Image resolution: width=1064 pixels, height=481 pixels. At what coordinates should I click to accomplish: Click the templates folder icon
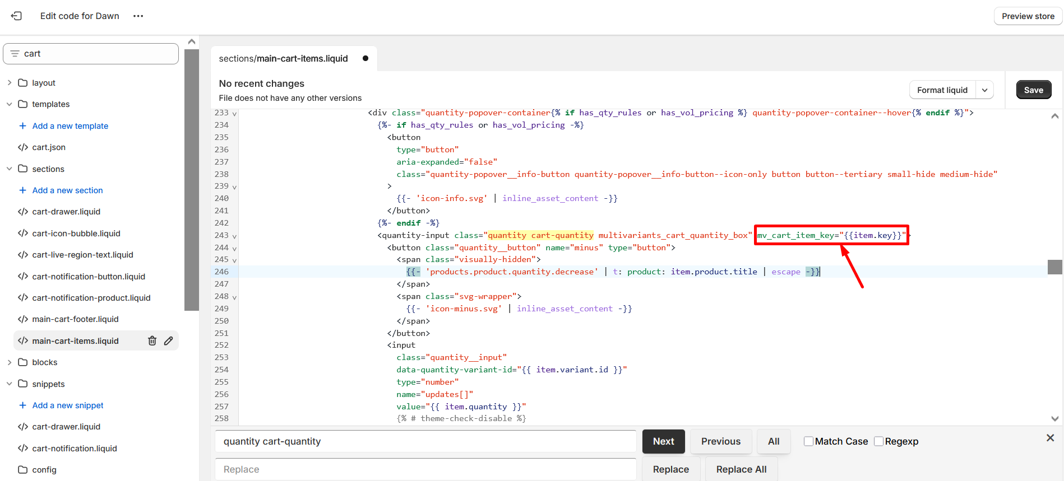coord(23,104)
